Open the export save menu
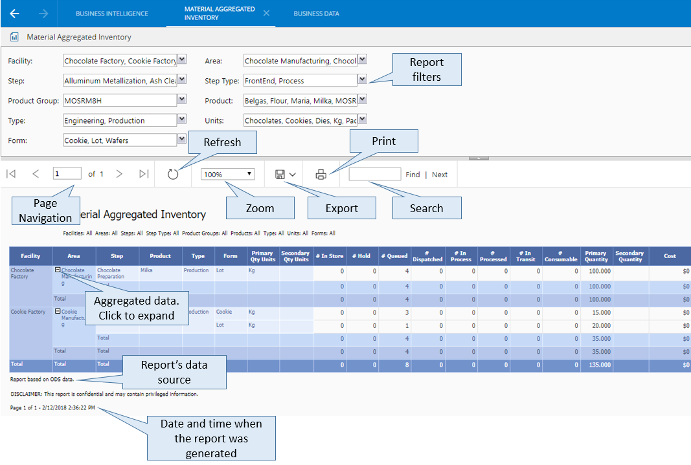The image size is (691, 465). click(x=286, y=174)
